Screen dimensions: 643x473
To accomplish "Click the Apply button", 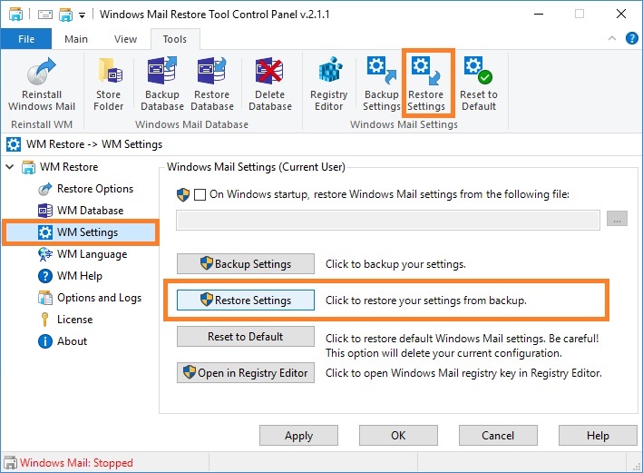I will click(298, 435).
